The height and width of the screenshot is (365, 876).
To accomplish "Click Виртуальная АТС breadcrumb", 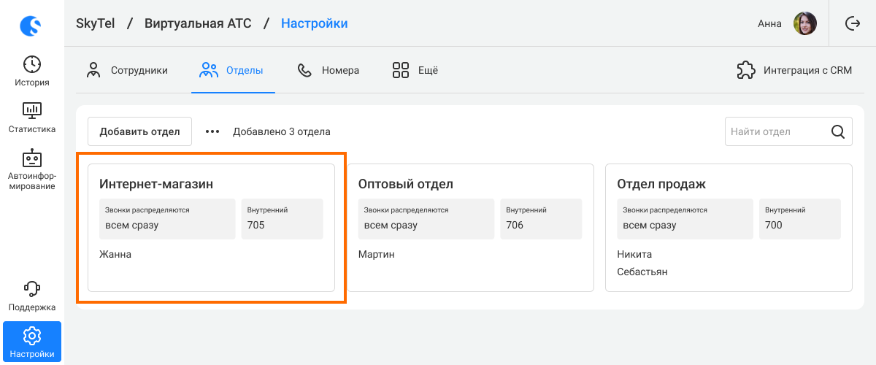I will point(198,23).
